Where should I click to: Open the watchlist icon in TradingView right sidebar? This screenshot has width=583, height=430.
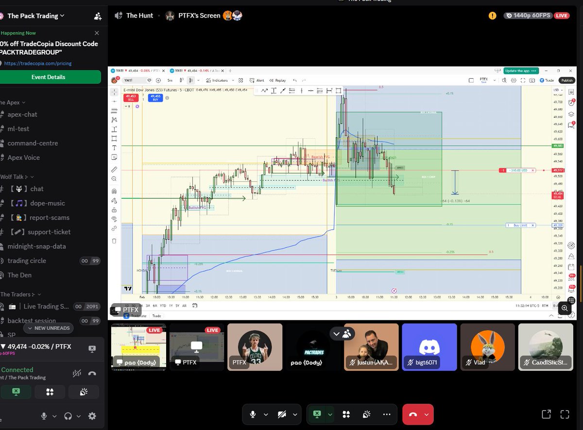pyautogui.click(x=571, y=91)
